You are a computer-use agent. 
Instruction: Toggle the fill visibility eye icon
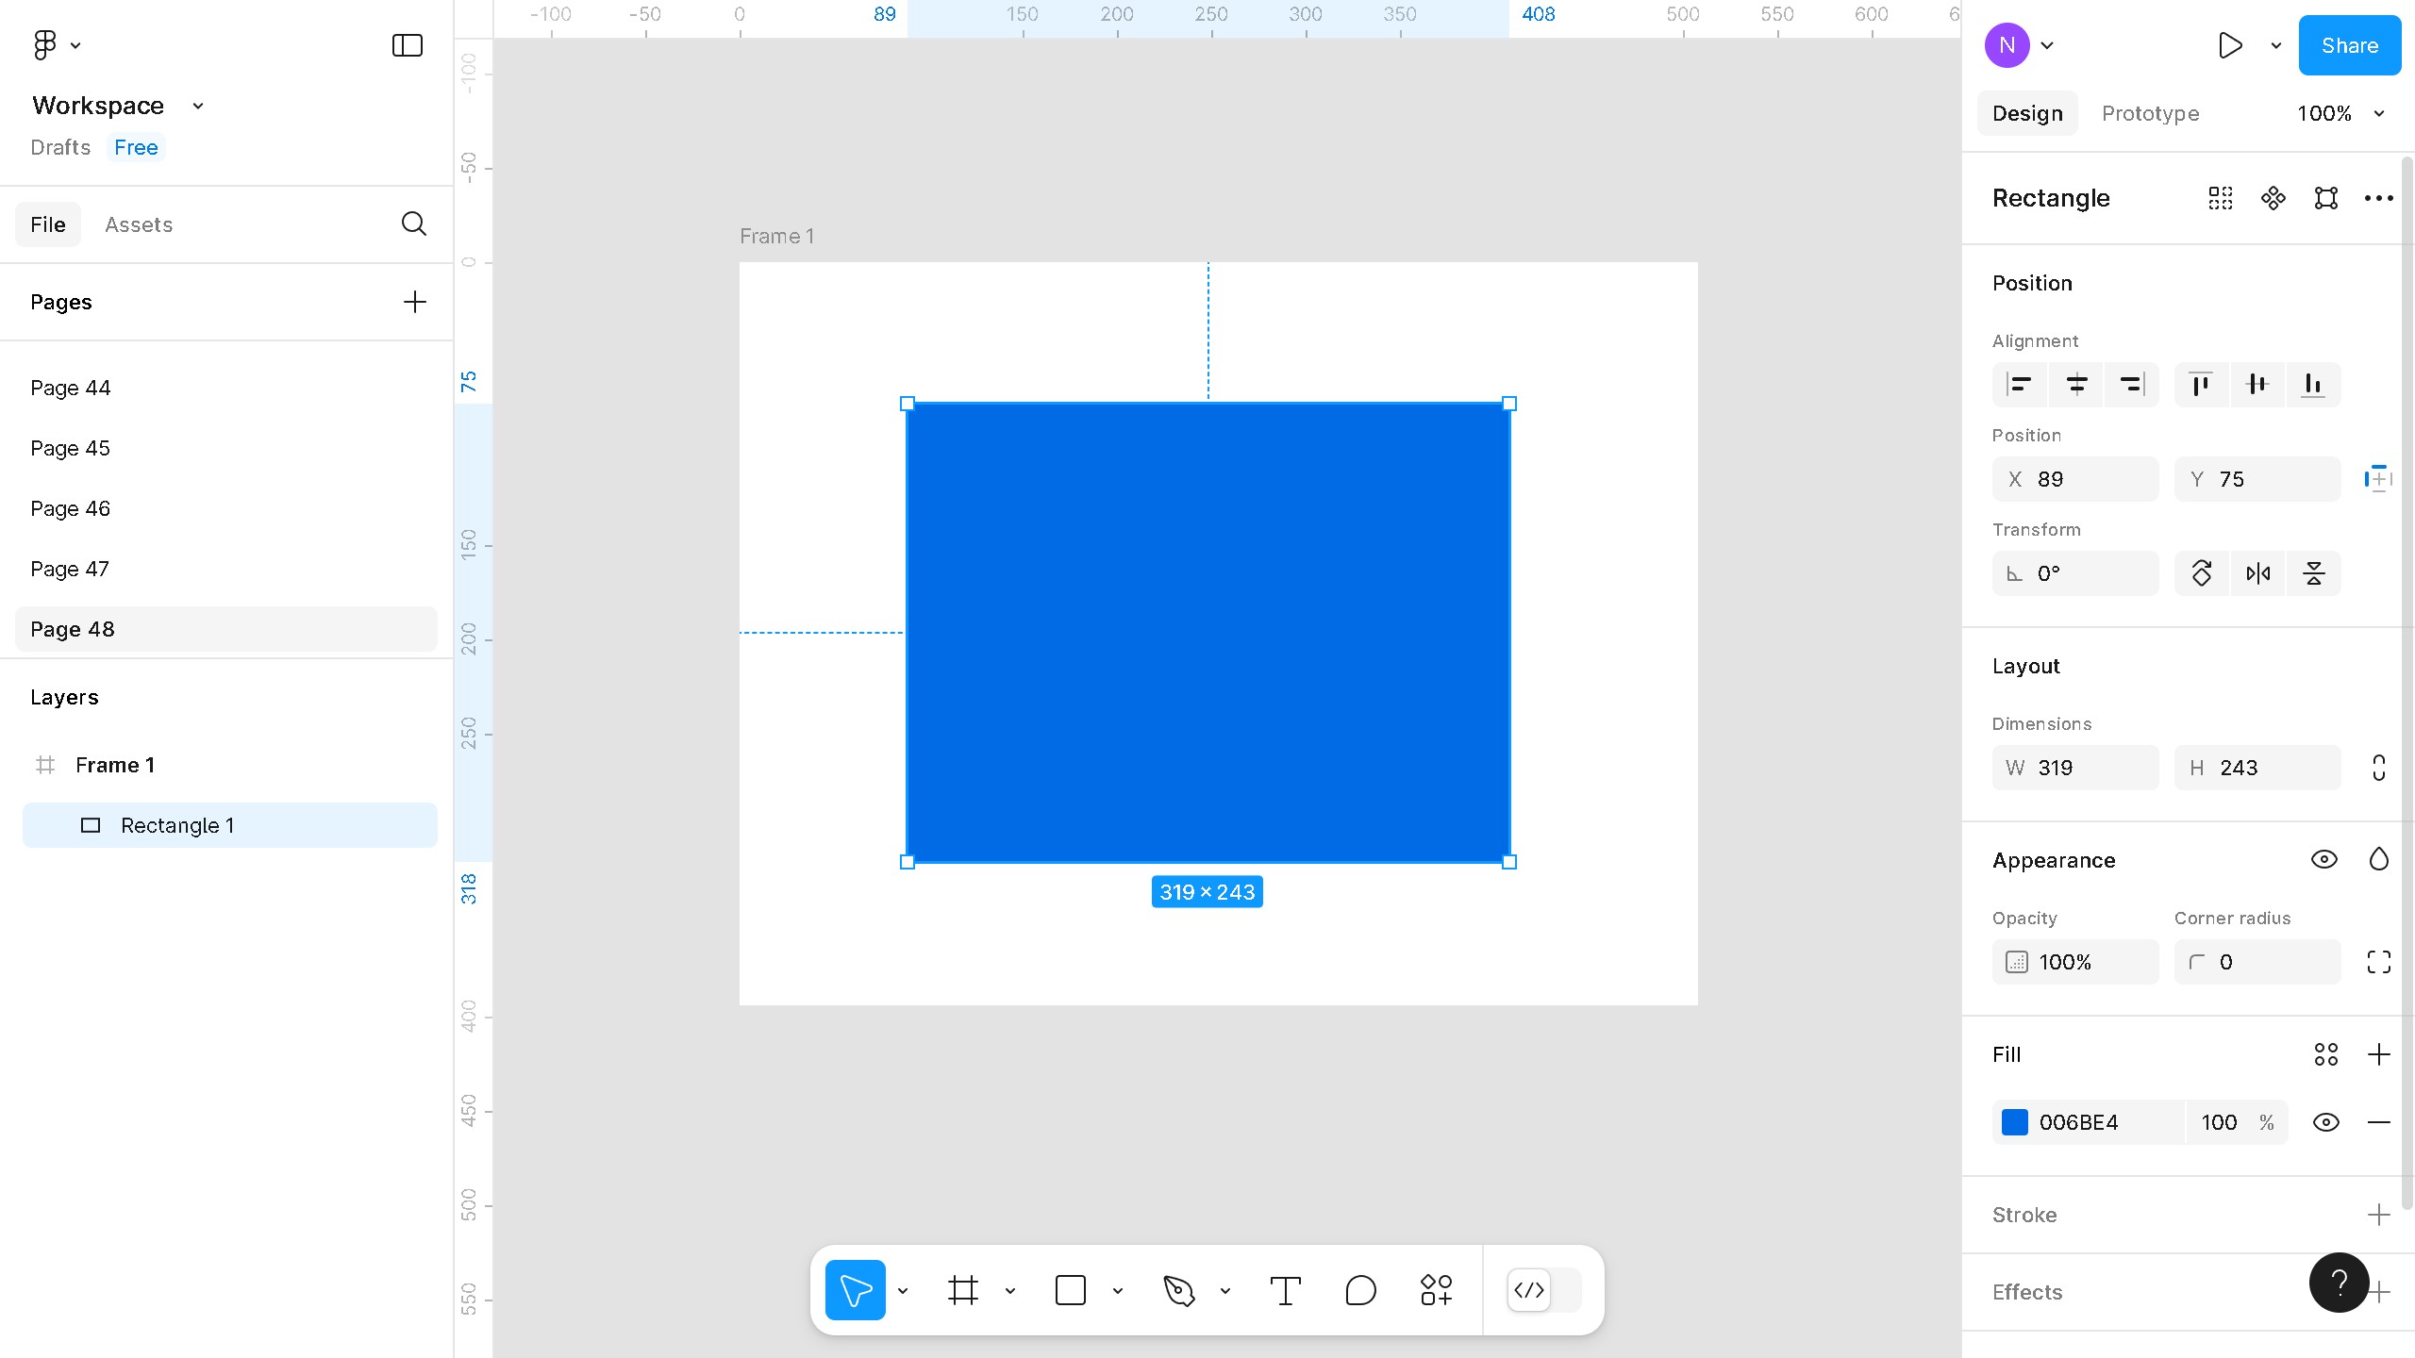coord(2325,1122)
